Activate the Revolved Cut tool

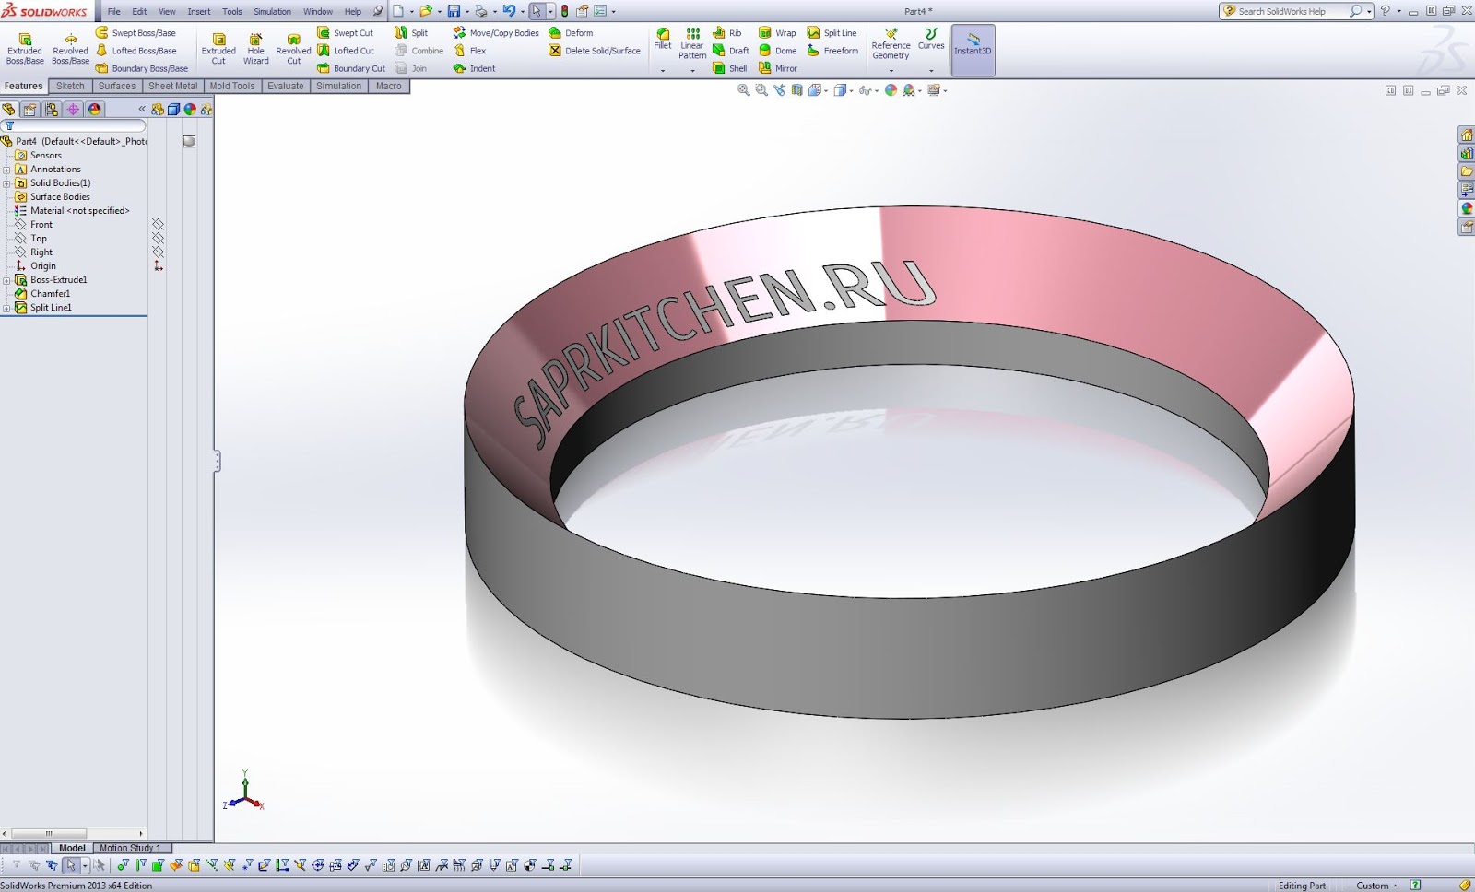pos(293,48)
